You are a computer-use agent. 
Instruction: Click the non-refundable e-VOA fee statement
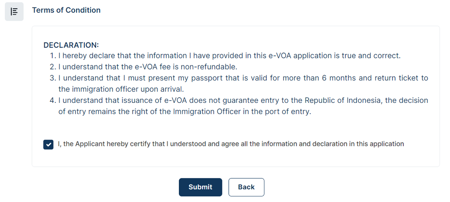[148, 67]
